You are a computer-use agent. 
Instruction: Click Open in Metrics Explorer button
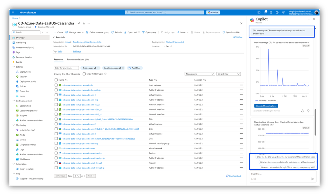[x=266, y=106]
